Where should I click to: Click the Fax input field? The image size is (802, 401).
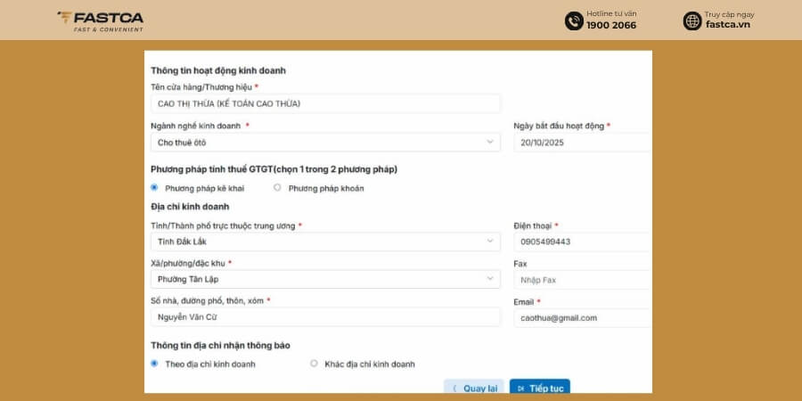click(583, 280)
